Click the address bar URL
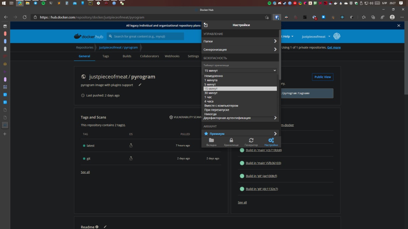 tap(92, 17)
